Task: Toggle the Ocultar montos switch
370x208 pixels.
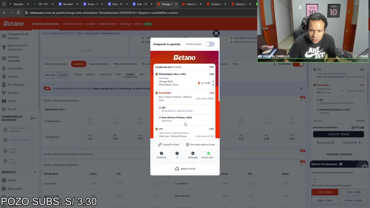Action: [x=210, y=44]
